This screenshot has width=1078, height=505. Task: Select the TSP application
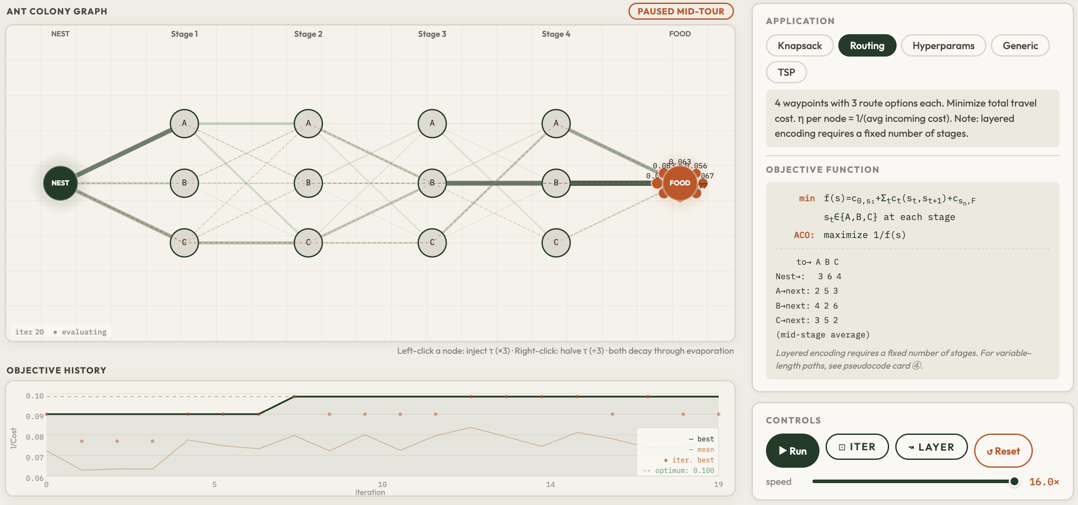click(x=786, y=72)
